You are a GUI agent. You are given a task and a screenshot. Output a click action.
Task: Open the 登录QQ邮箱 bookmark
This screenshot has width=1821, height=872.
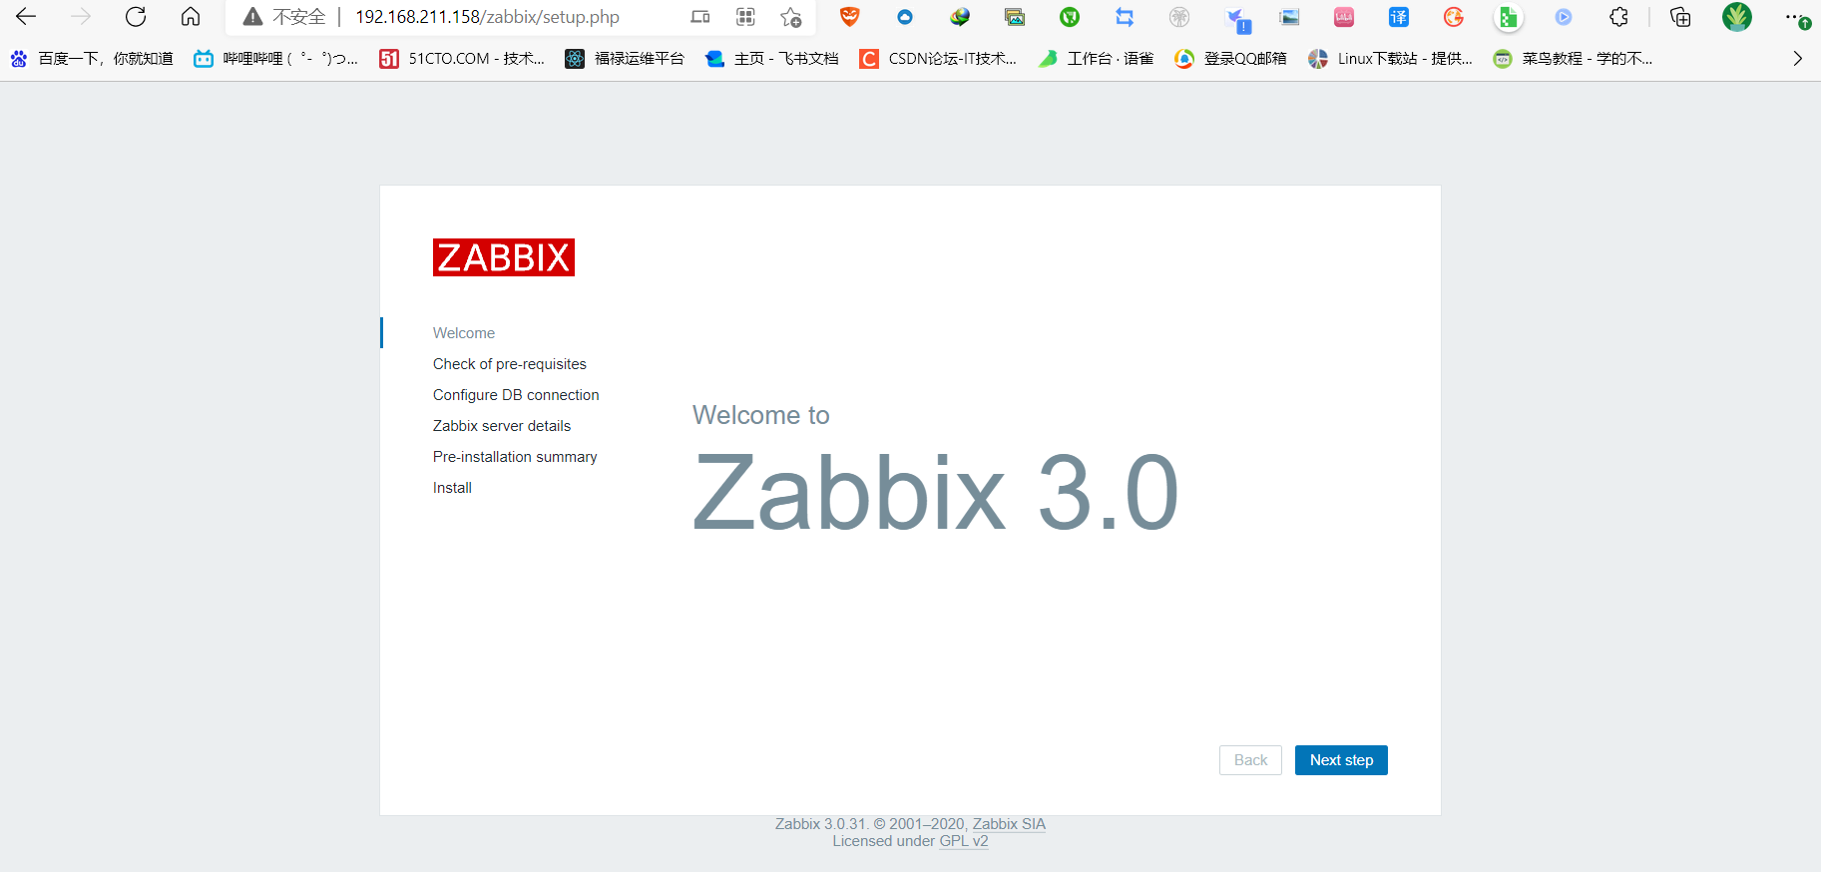(1230, 59)
